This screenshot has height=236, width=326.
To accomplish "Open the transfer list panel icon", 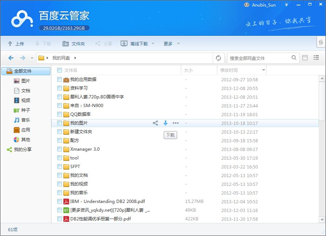I will pos(321,42).
